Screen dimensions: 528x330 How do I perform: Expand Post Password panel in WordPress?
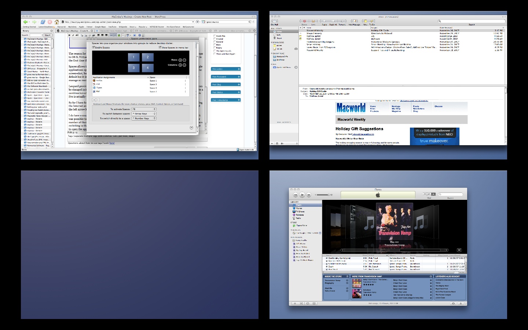[x=239, y=77]
